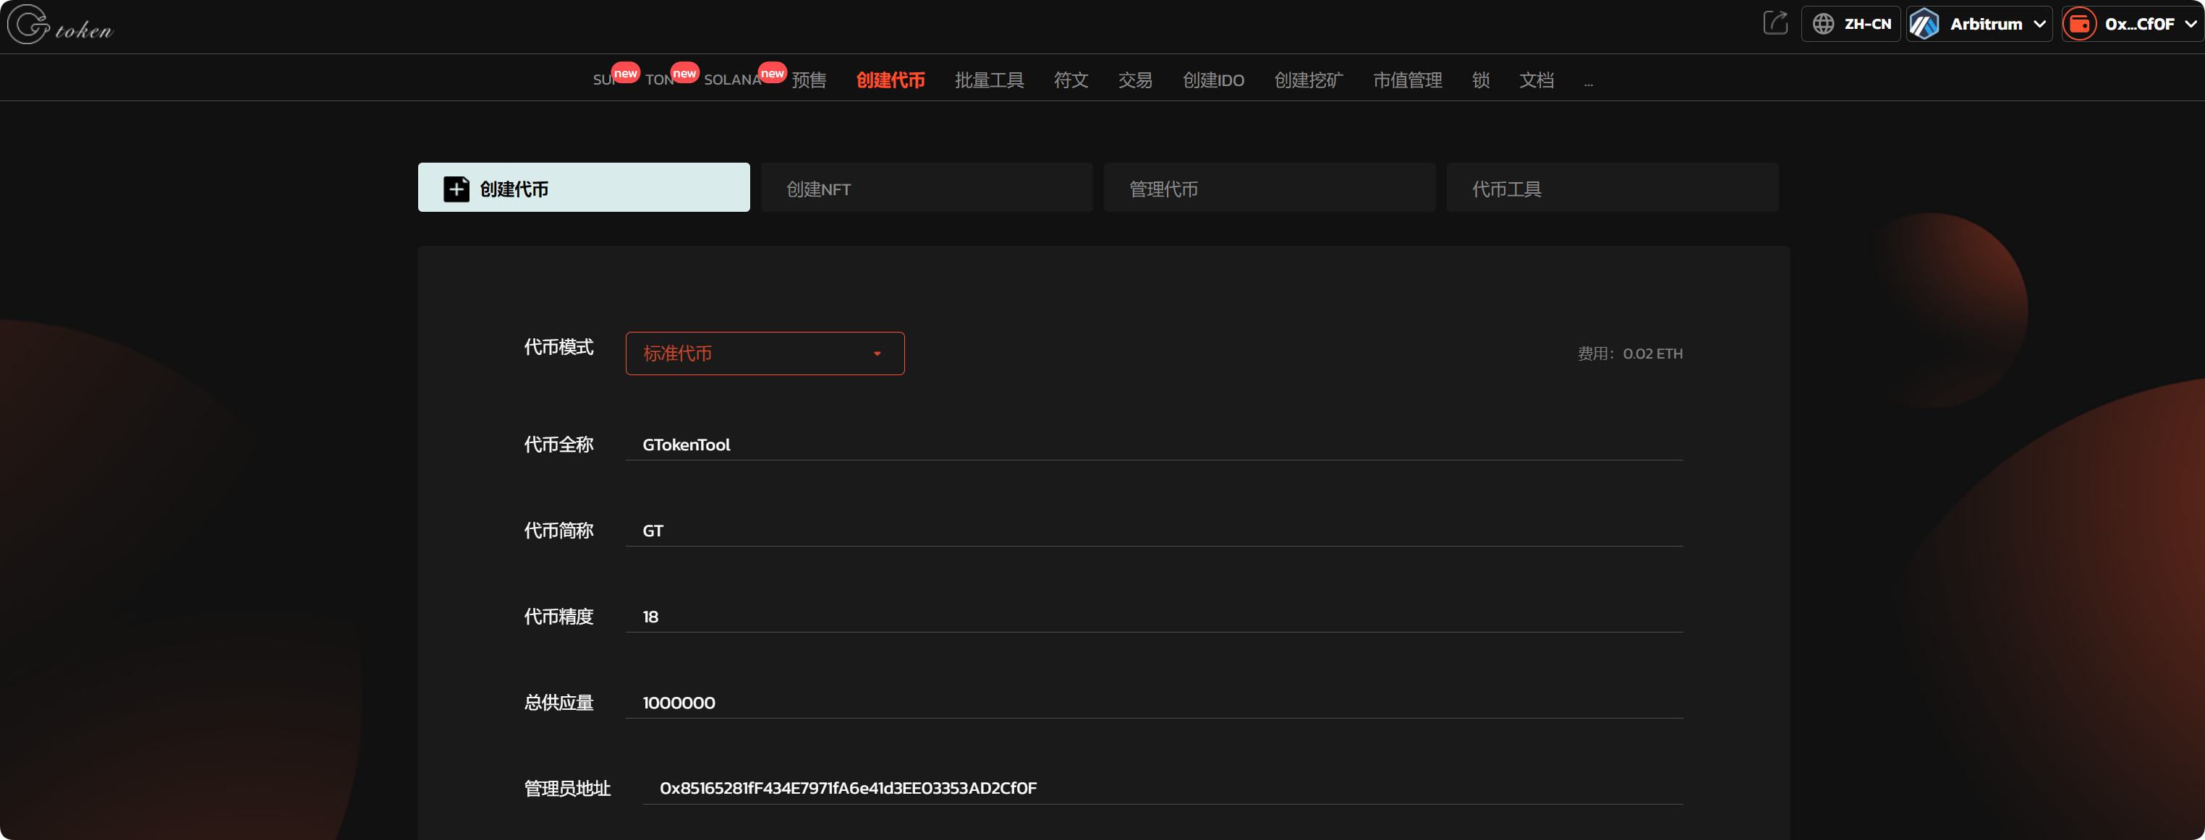This screenshot has width=2205, height=840.
Task: Switch to the 创建NFT tab
Action: 926,188
